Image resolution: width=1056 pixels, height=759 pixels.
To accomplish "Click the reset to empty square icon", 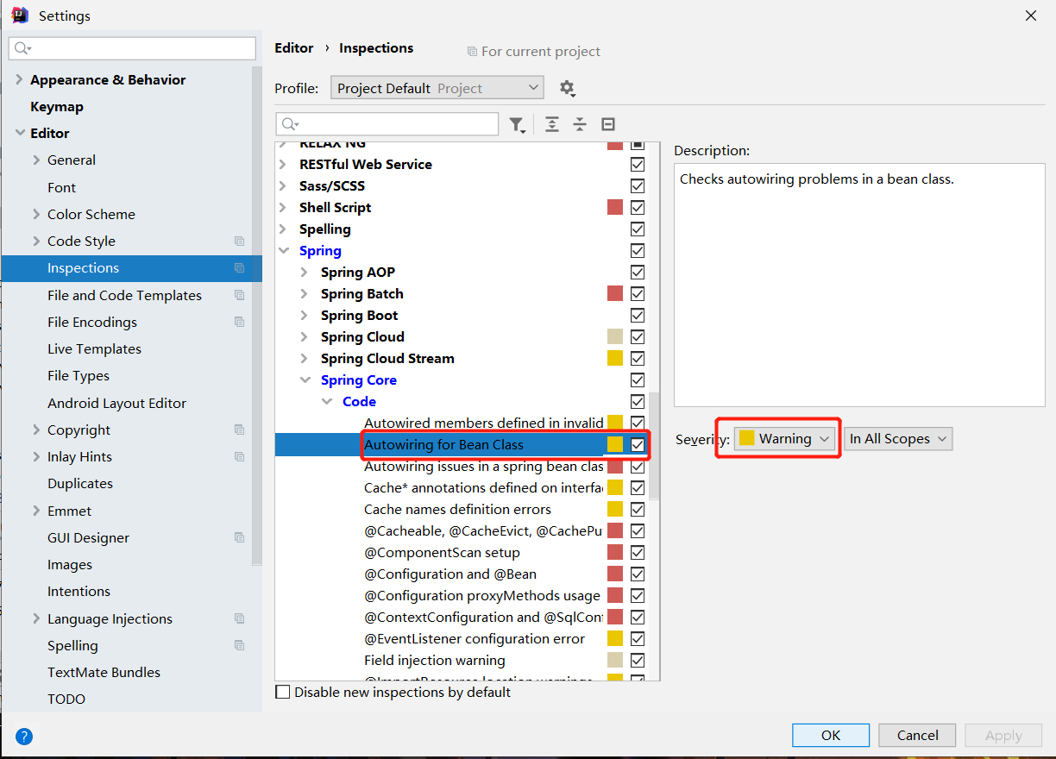I will [608, 124].
